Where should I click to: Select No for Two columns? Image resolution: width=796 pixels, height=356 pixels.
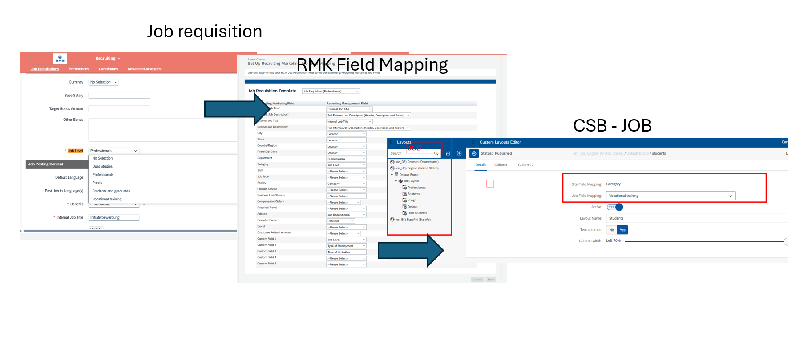611,230
